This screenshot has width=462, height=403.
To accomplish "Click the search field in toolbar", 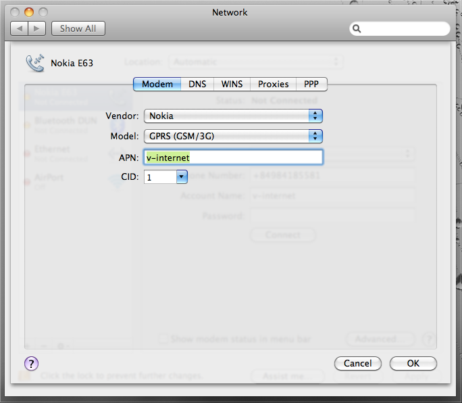I will [400, 28].
